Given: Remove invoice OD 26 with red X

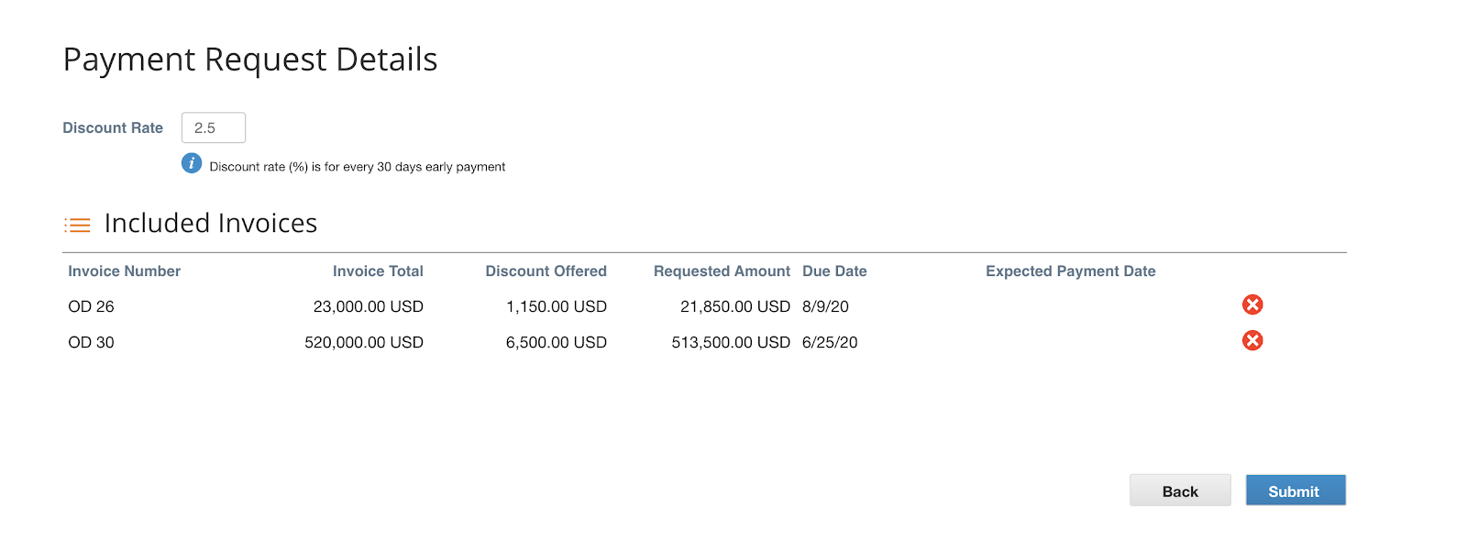Looking at the screenshot, I should point(1252,304).
